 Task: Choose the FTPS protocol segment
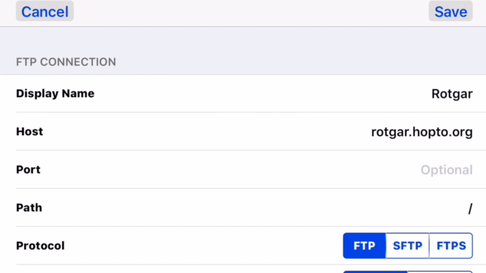[x=451, y=246]
